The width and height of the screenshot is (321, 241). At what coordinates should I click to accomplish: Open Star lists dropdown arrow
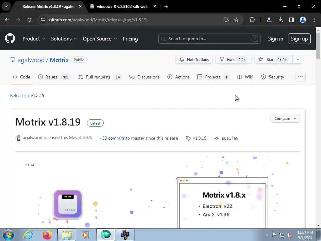(x=298, y=59)
